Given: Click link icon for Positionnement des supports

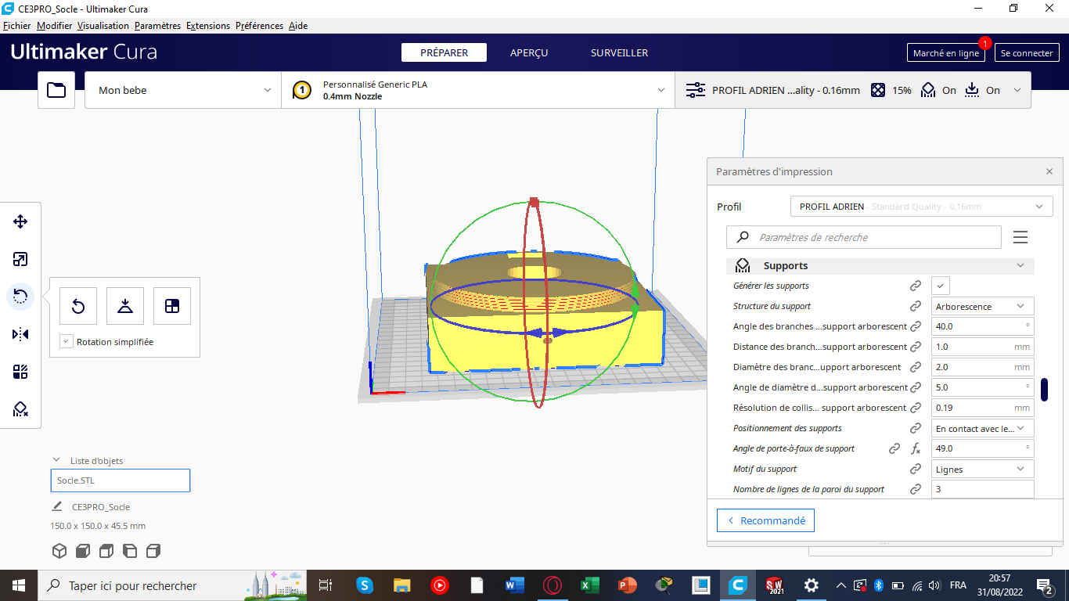Looking at the screenshot, I should point(915,428).
